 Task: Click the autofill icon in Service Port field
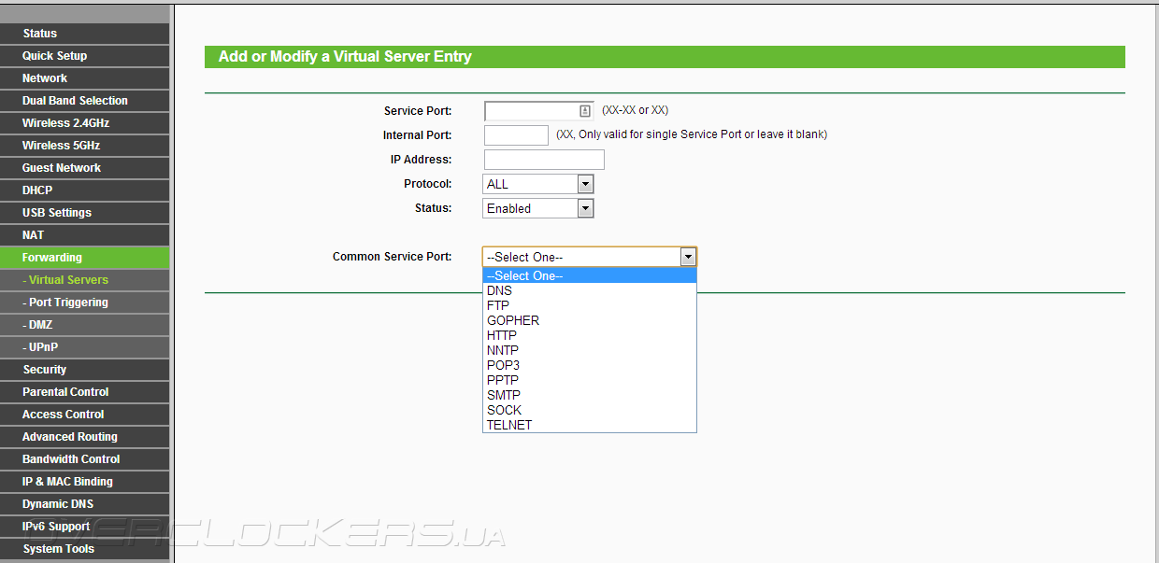click(585, 111)
